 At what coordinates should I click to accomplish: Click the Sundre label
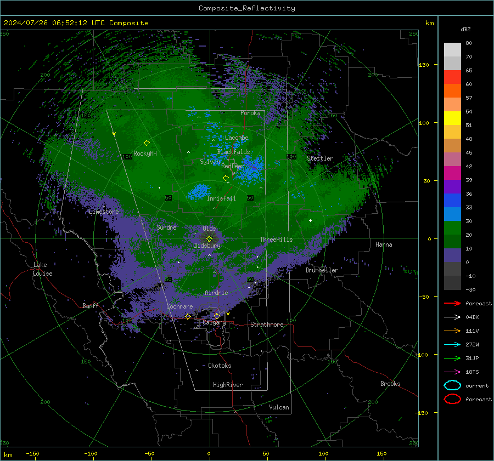coord(166,227)
